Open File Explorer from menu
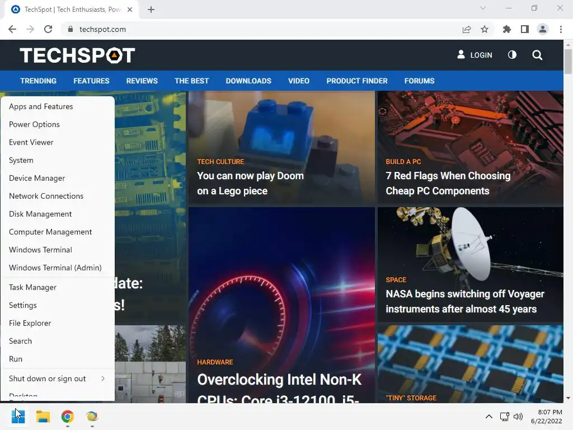Screen dimensions: 573x430 tap(58, 323)
